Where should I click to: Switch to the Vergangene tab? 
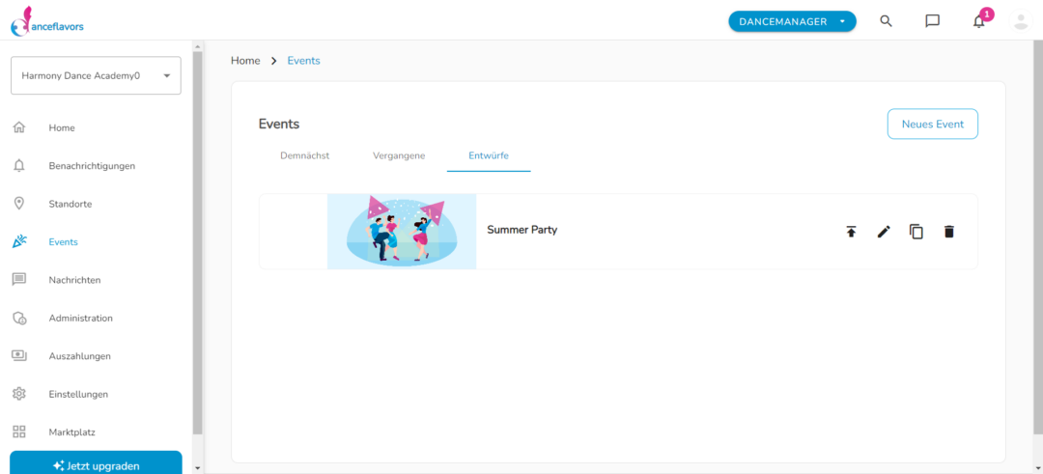pyautogui.click(x=399, y=155)
